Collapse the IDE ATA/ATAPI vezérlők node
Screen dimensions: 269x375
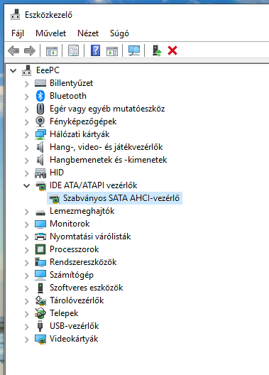26,185
